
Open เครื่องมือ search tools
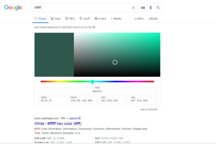pos(153,19)
